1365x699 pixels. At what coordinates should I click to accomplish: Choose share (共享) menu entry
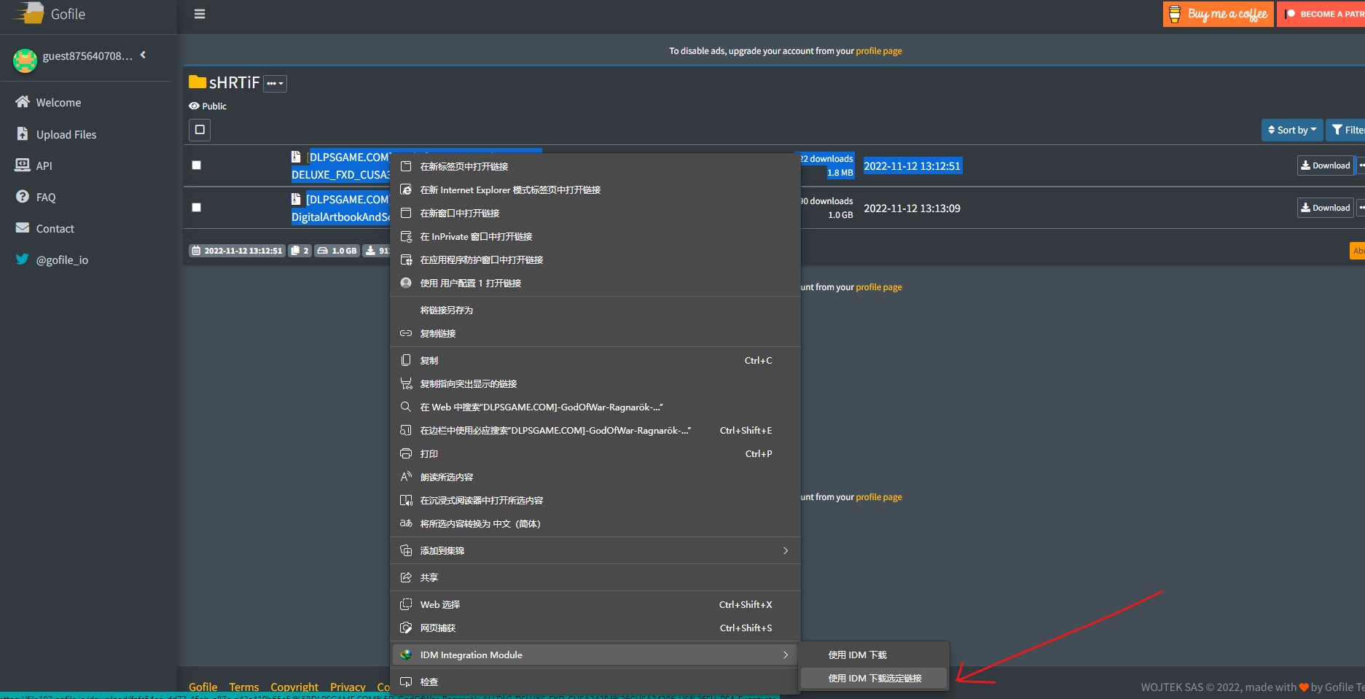coord(595,578)
